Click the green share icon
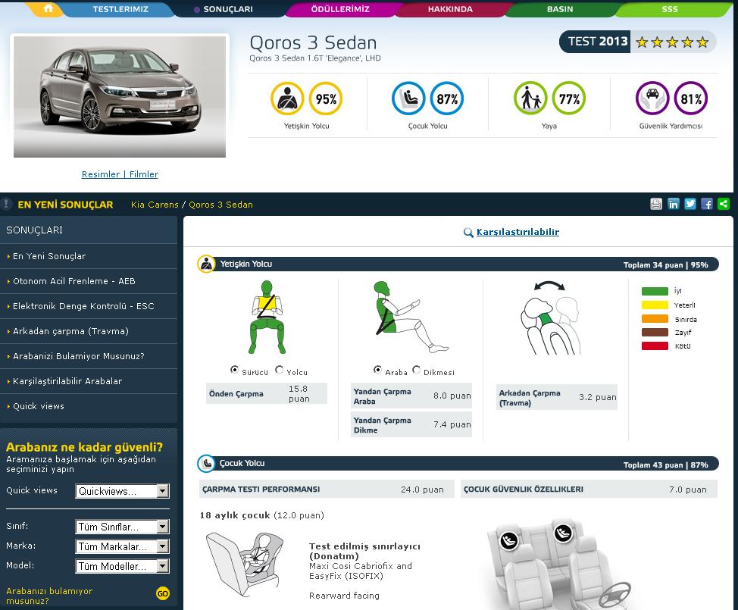The image size is (738, 610). tap(724, 204)
